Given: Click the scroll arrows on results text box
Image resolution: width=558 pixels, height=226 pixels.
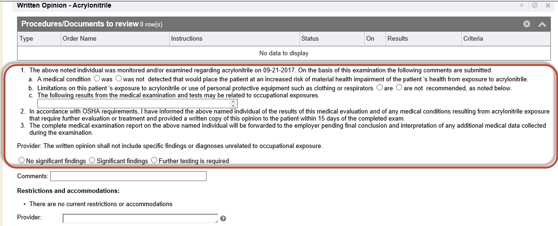Looking at the screenshot, I should pyautogui.click(x=234, y=104).
